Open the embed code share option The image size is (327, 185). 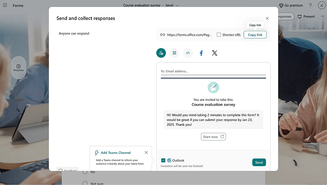[x=188, y=53]
